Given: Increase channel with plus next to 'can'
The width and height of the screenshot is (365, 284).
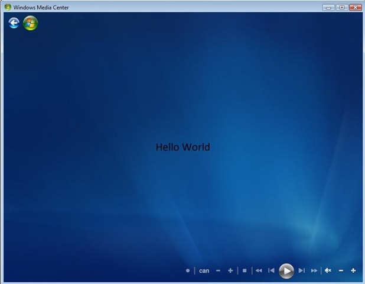Looking at the screenshot, I should pos(230,270).
